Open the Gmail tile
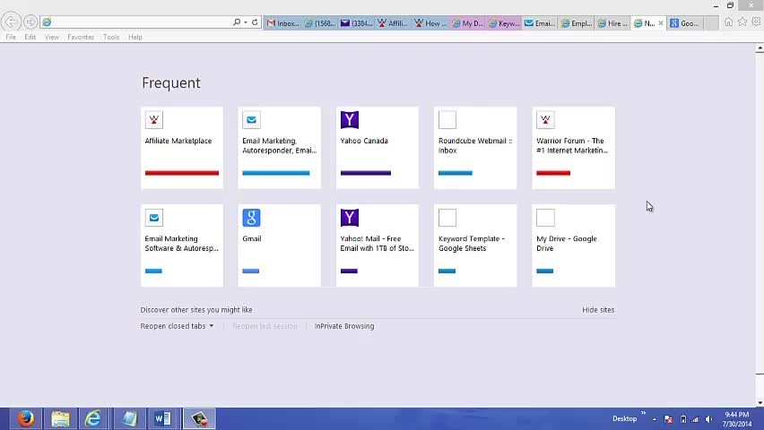This screenshot has width=764, height=430. (279, 245)
